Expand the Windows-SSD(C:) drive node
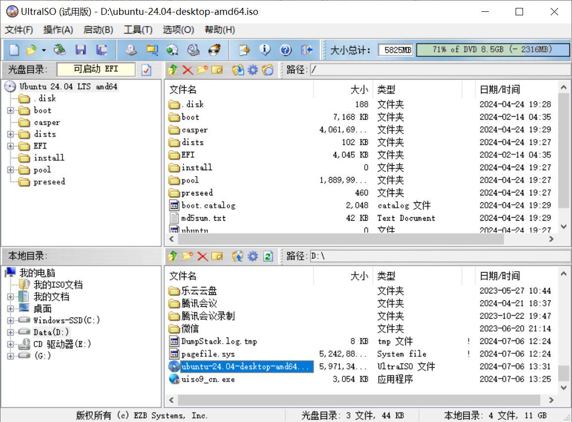This screenshot has height=422, width=572. (10, 321)
